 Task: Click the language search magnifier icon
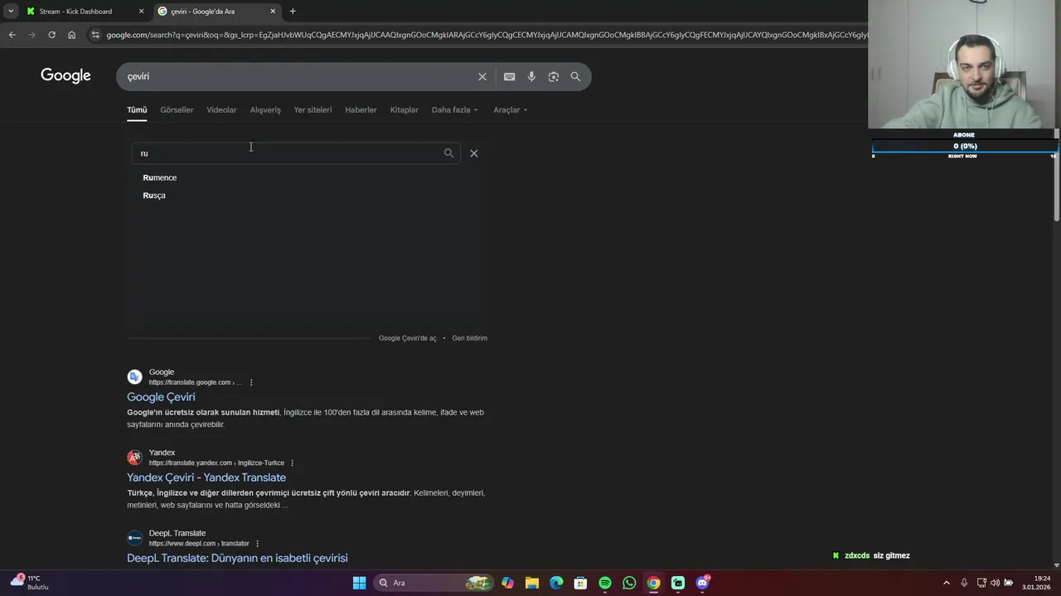448,153
